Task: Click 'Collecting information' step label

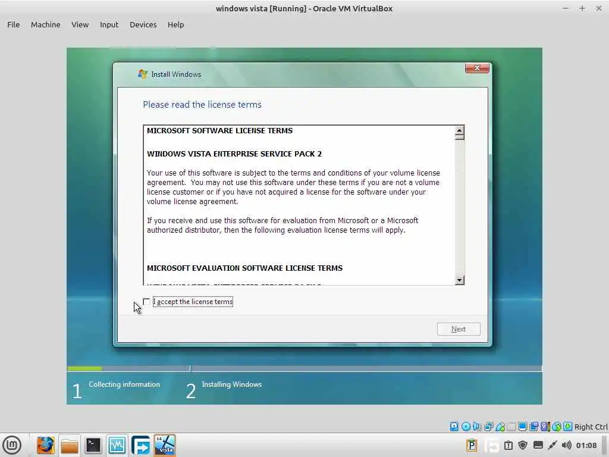Action: [x=124, y=384]
